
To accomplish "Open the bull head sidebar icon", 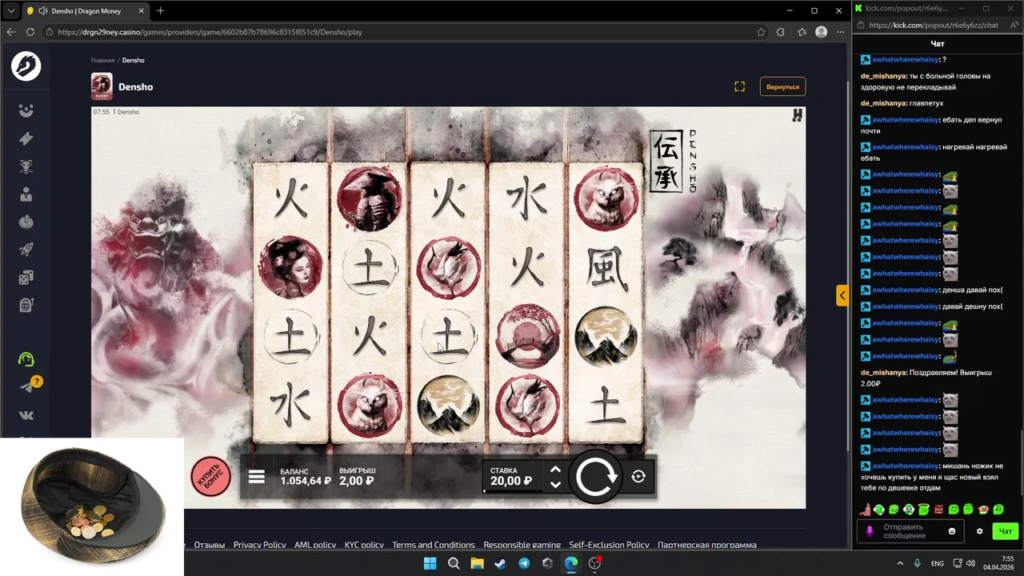I will pos(26,166).
